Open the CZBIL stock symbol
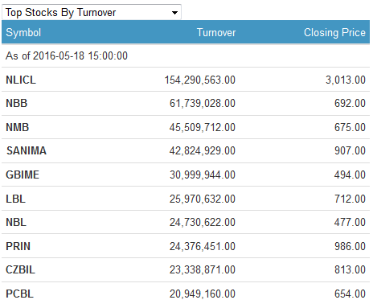This screenshot has width=373, height=304. tap(20, 269)
